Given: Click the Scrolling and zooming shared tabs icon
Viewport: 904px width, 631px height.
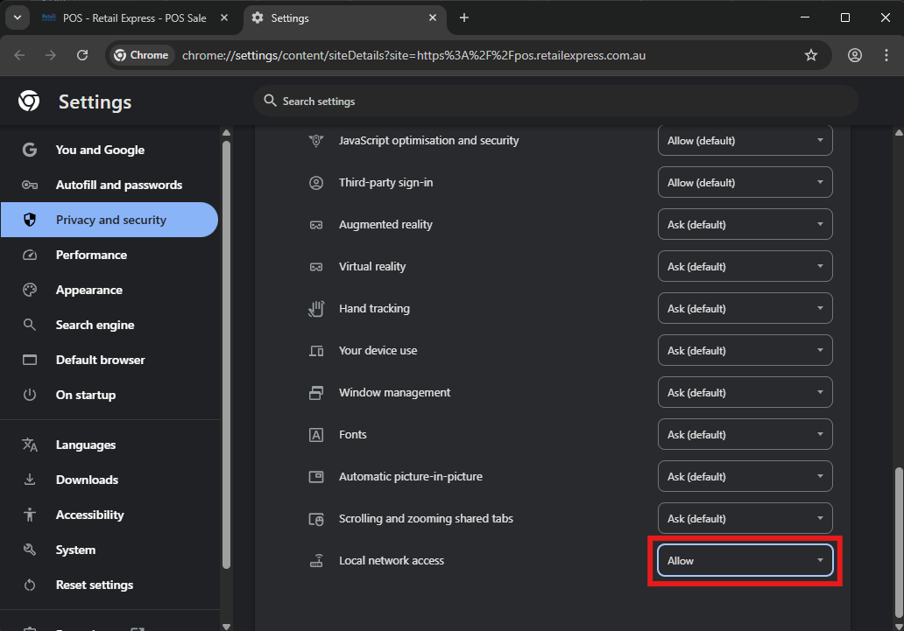Looking at the screenshot, I should (x=316, y=519).
